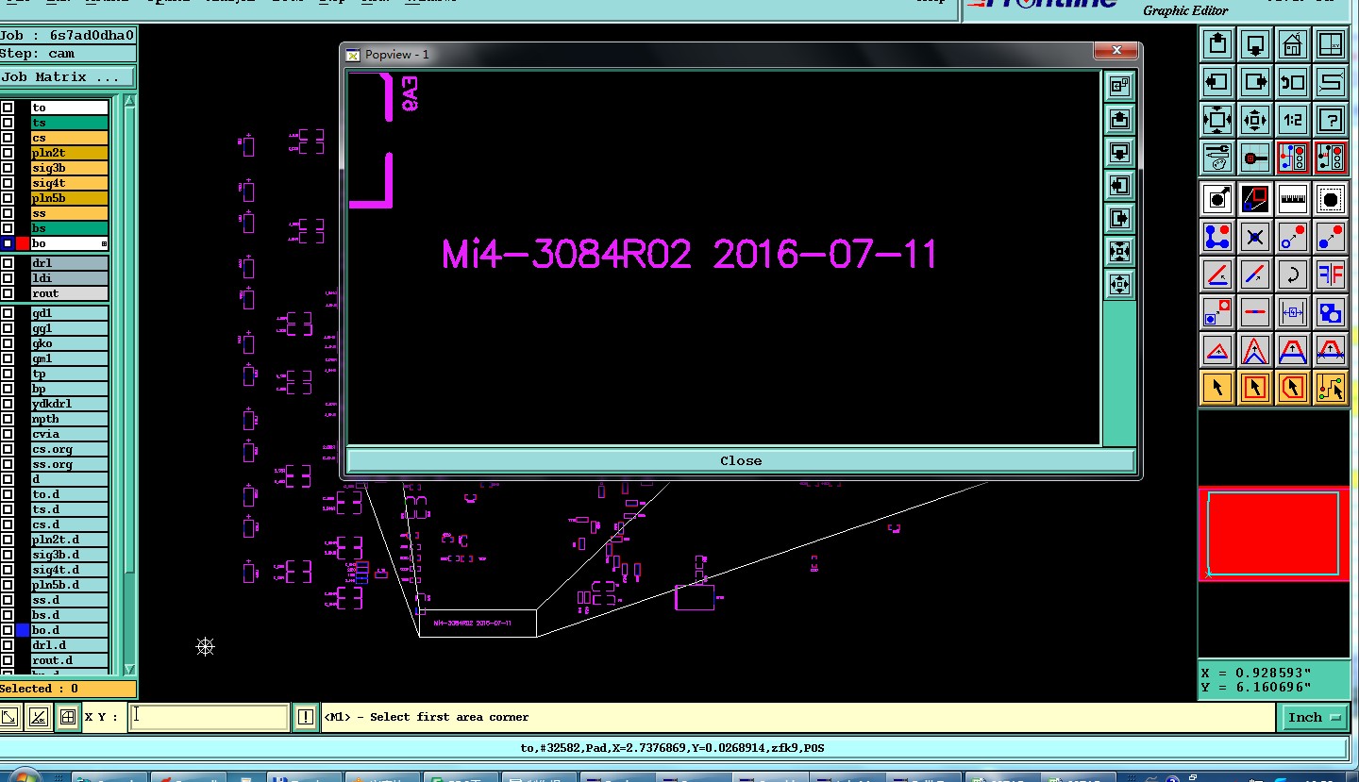Click into the X Y coordinate input field
This screenshot has height=782, width=1359.
[208, 717]
